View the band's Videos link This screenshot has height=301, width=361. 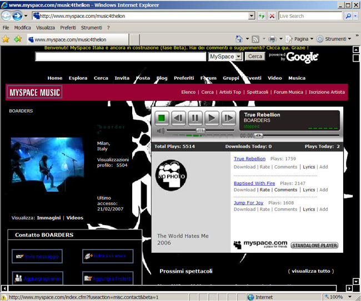coord(74,218)
